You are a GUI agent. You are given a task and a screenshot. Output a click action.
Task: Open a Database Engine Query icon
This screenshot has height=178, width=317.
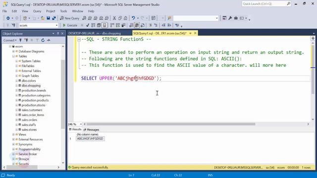(84, 18)
